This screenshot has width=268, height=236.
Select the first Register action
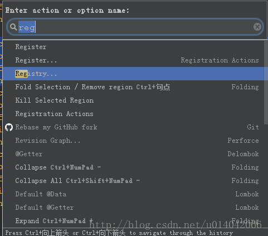pyautogui.click(x=133, y=47)
